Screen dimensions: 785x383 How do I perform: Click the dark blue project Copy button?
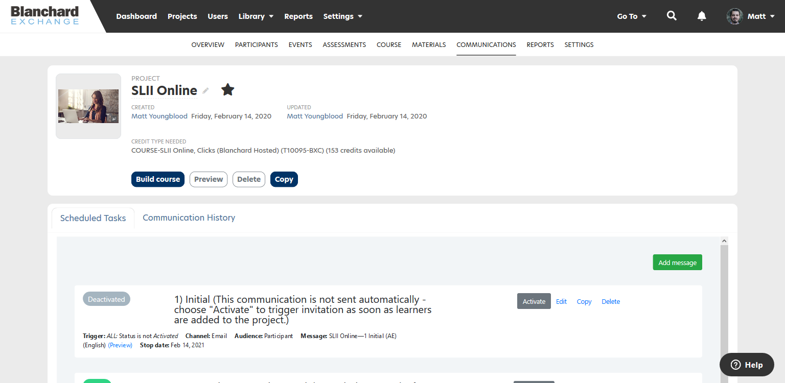[284, 179]
